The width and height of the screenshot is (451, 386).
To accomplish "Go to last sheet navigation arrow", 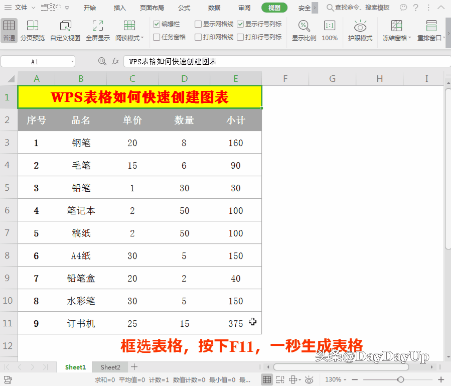I will point(46,367).
